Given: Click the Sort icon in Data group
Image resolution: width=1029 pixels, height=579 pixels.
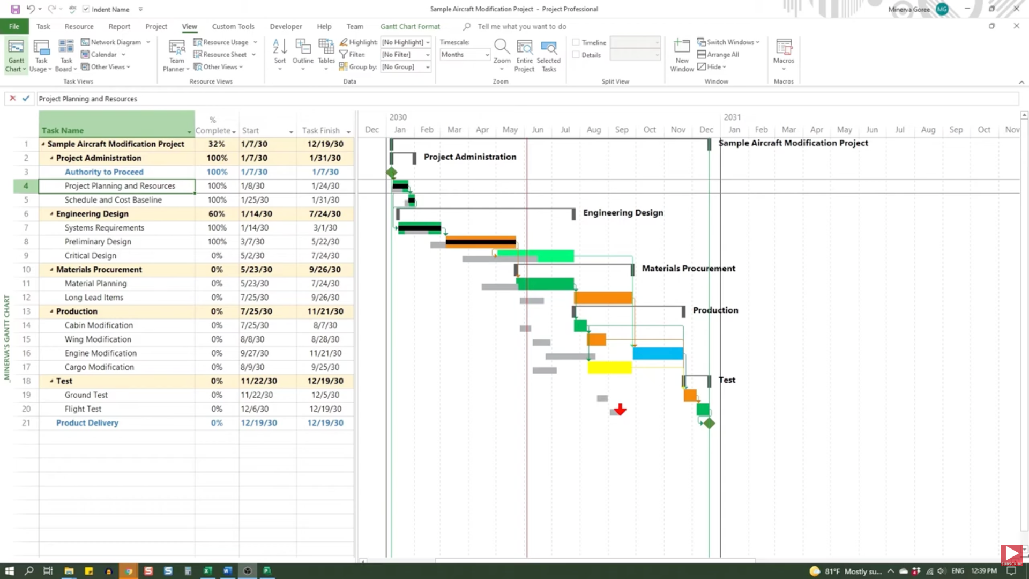Looking at the screenshot, I should 280,47.
